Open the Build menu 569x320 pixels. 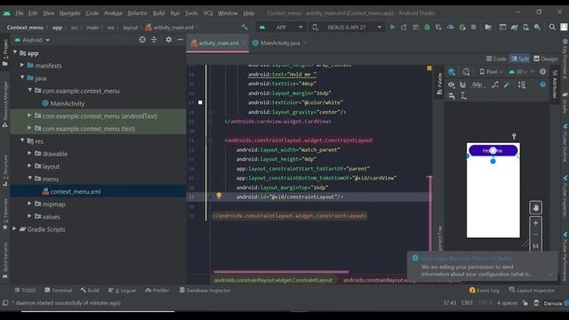tap(158, 13)
